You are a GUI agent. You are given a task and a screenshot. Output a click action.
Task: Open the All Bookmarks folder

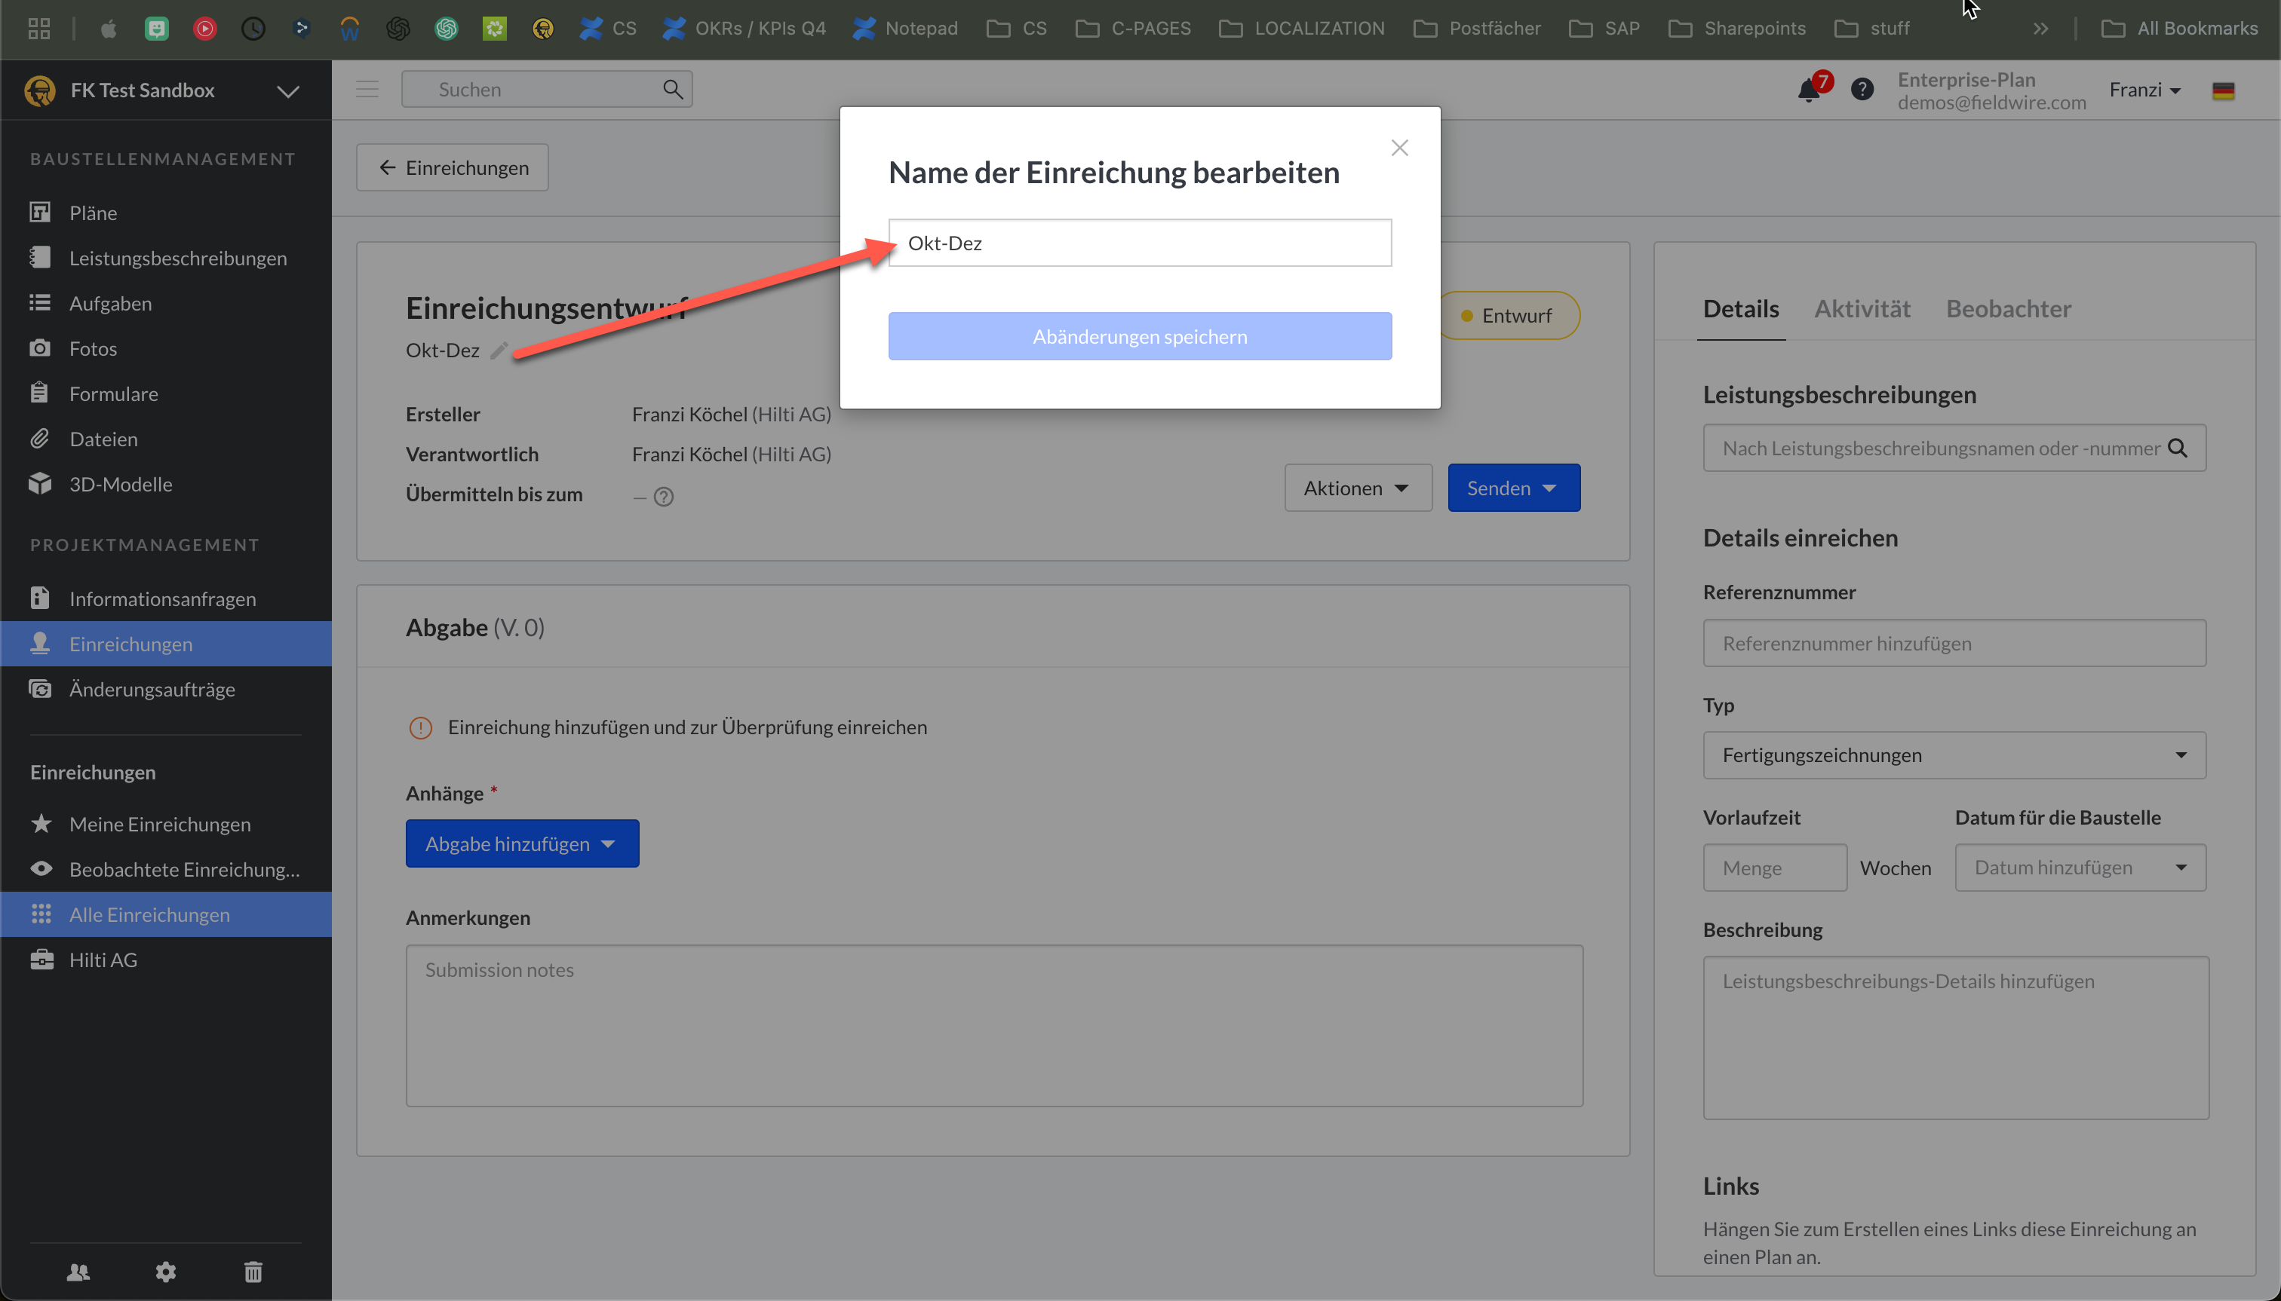tap(2179, 29)
